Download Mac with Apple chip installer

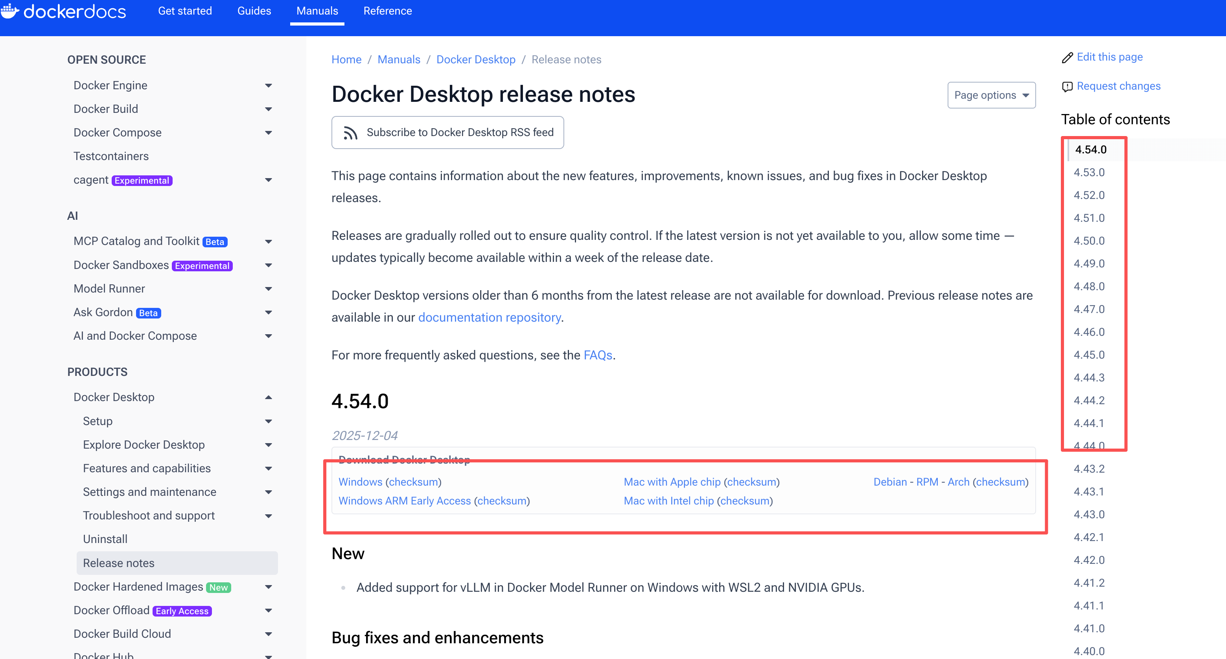pos(672,482)
